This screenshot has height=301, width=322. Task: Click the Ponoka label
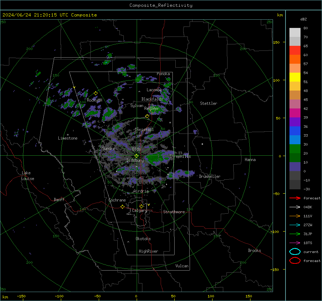[x=163, y=74]
